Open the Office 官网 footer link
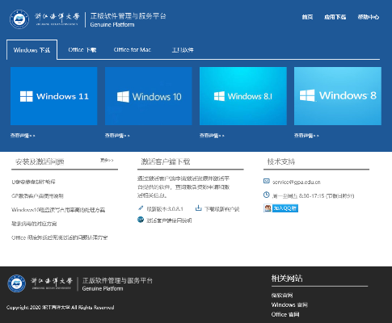 [x=285, y=314]
